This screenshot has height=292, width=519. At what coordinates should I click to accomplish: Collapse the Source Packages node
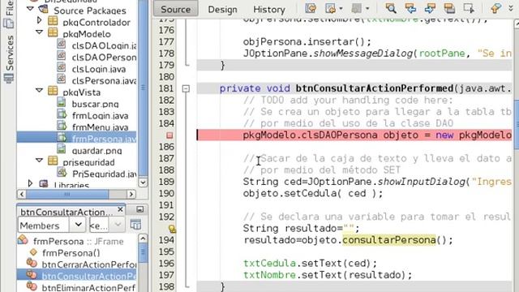(30, 9)
